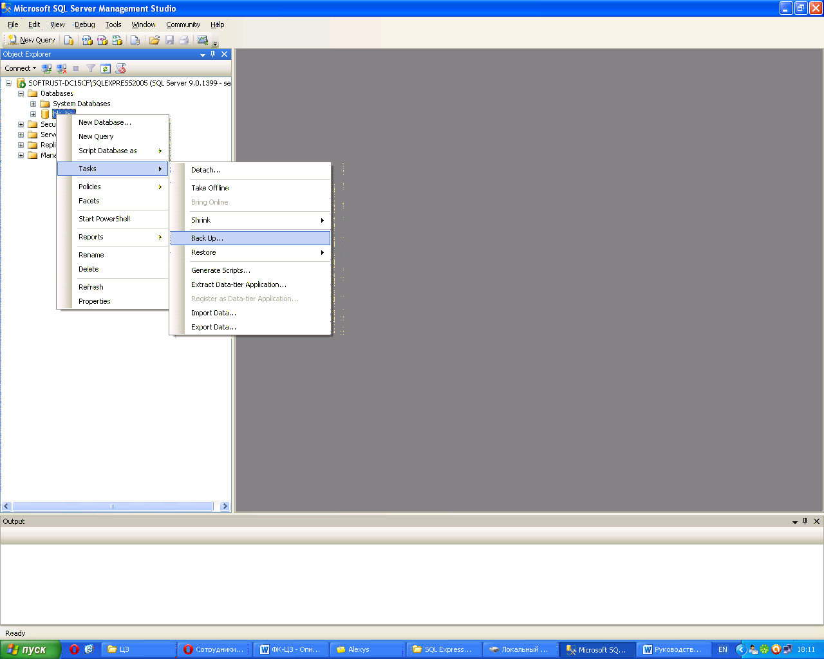Toggle auto-hide pin on Output panel
The width and height of the screenshot is (824, 659).
click(805, 521)
